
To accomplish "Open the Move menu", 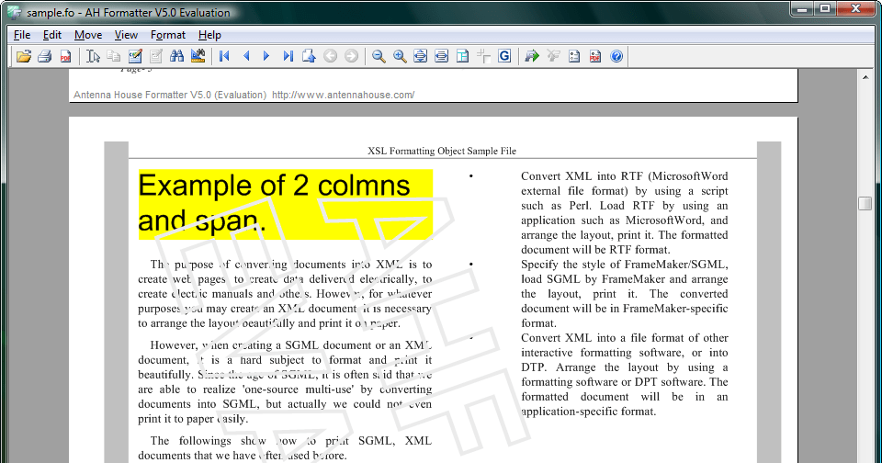I will click(88, 35).
